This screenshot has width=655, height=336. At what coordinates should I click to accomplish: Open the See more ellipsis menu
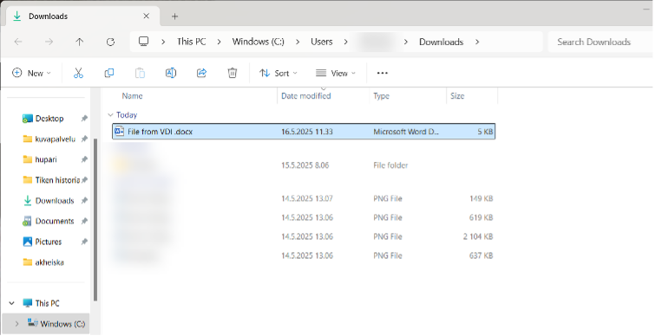tap(383, 73)
